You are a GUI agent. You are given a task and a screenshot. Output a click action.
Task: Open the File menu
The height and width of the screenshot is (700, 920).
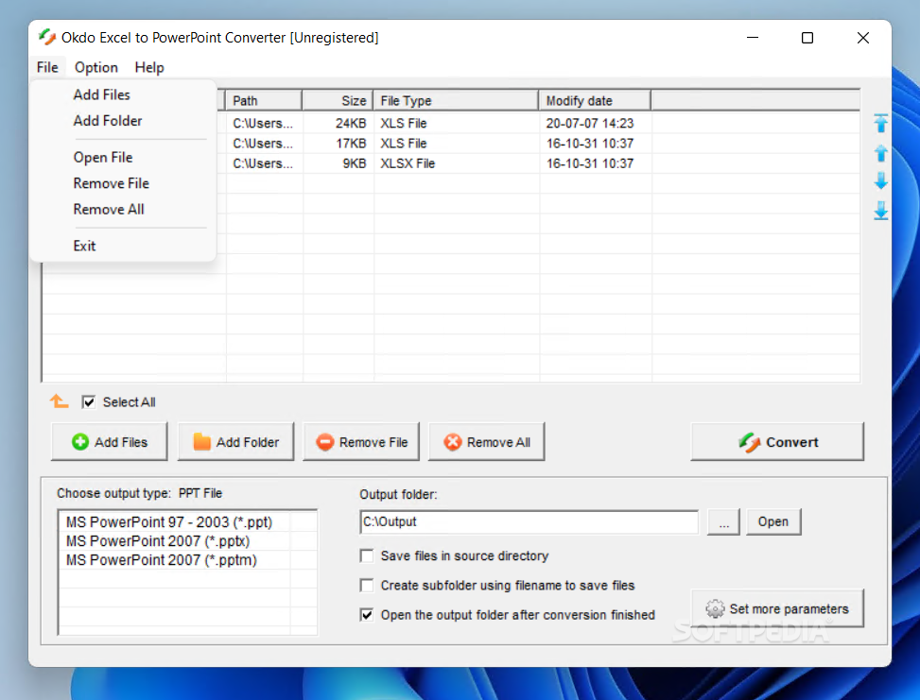click(47, 67)
